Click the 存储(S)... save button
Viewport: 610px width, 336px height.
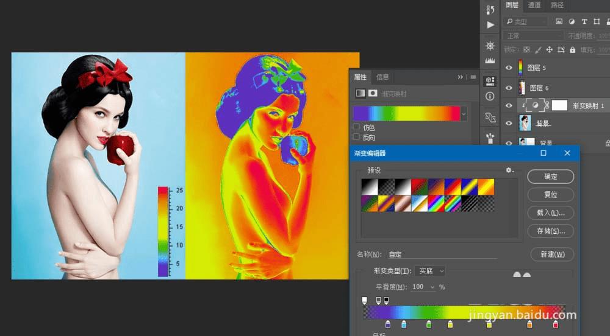(x=550, y=231)
